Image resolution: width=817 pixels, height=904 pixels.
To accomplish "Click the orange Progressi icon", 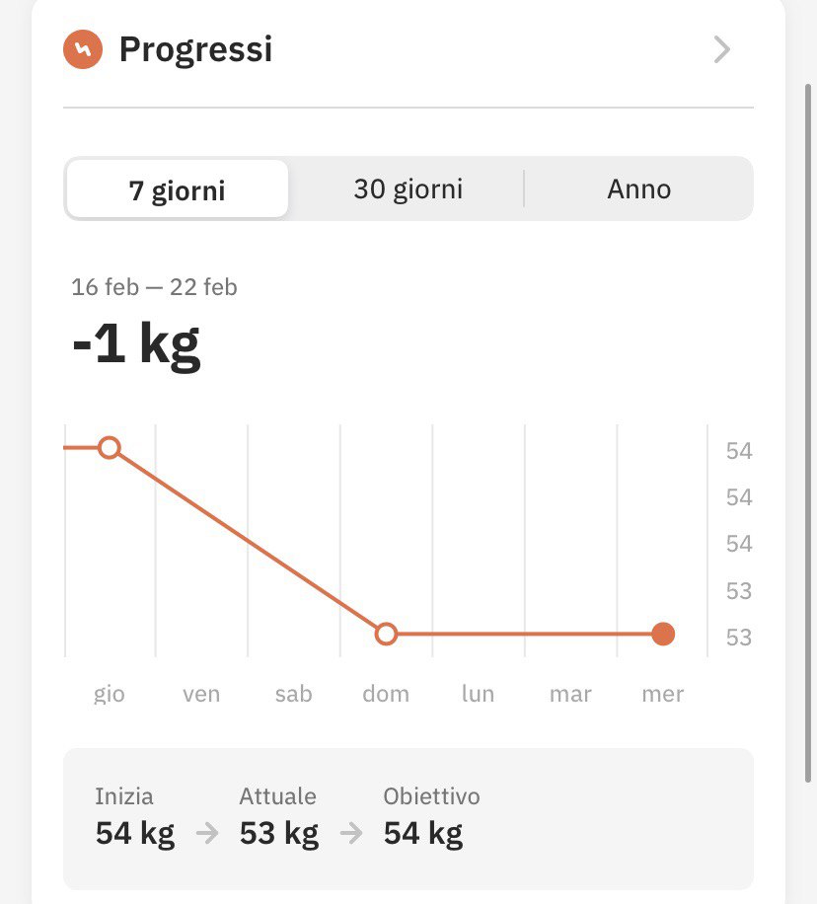I will (83, 49).
